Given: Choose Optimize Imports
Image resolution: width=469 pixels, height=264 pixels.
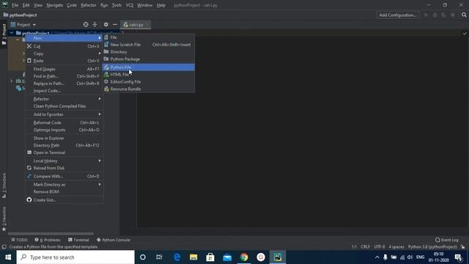Looking at the screenshot, I should (x=64, y=130).
